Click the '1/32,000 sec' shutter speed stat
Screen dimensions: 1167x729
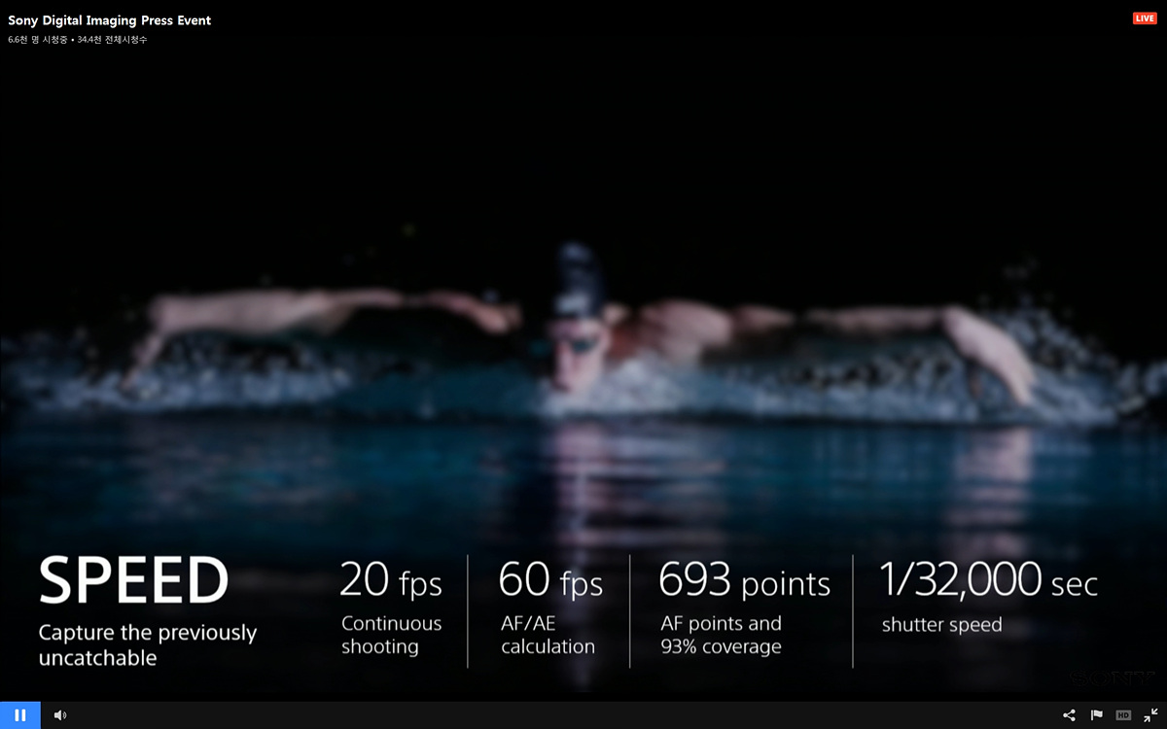click(989, 580)
